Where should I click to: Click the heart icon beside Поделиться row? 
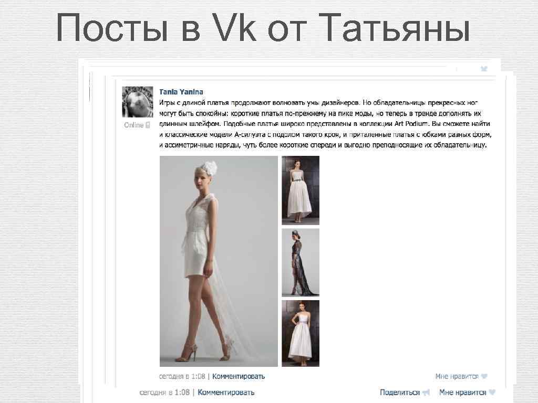click(492, 392)
